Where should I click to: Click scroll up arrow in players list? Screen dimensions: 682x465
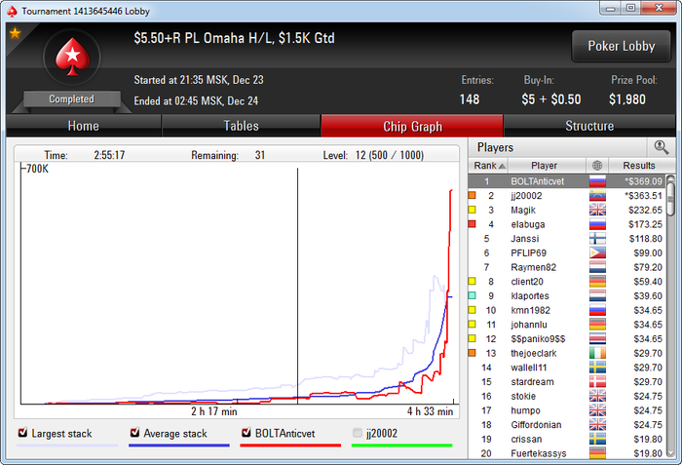tap(670, 178)
